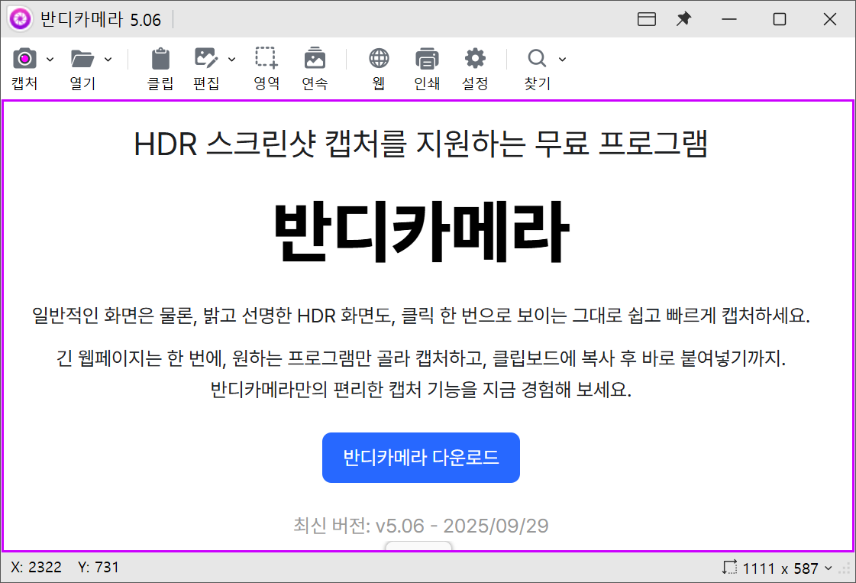This screenshot has width=856, height=583.
Task: Click the 연속 (continuous) capture icon
Action: (x=315, y=59)
